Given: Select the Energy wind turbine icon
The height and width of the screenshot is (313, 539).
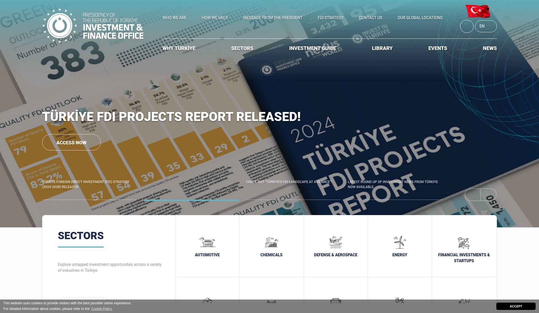Looking at the screenshot, I should point(400,242).
